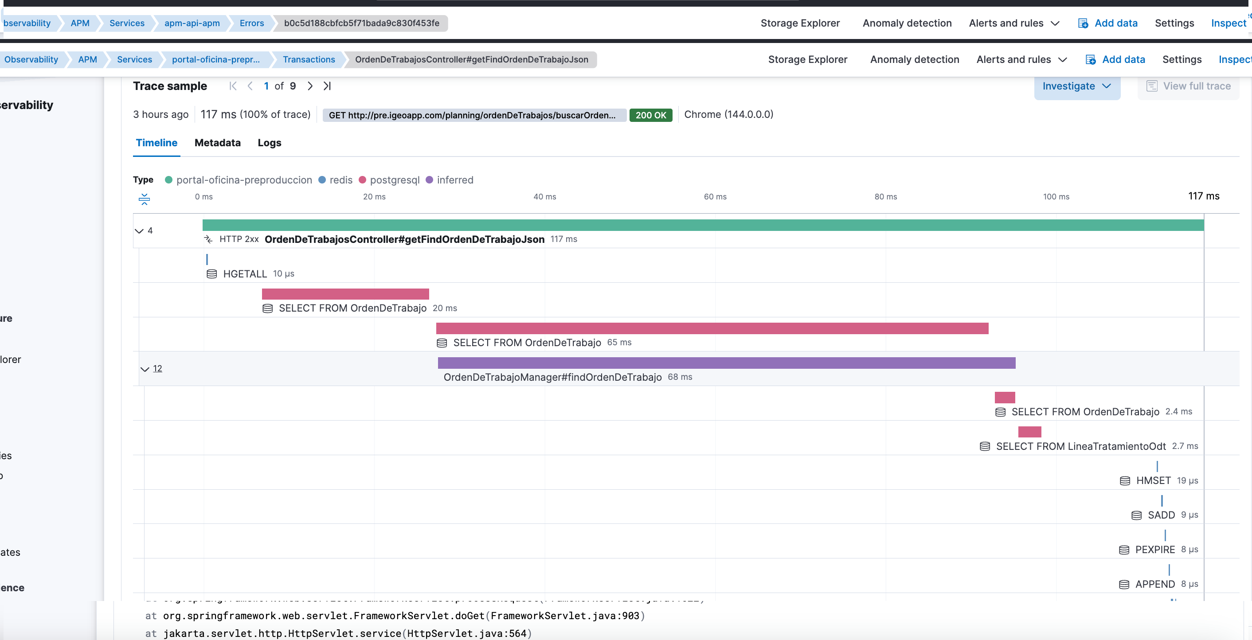Jump to last trace sample

pyautogui.click(x=327, y=86)
